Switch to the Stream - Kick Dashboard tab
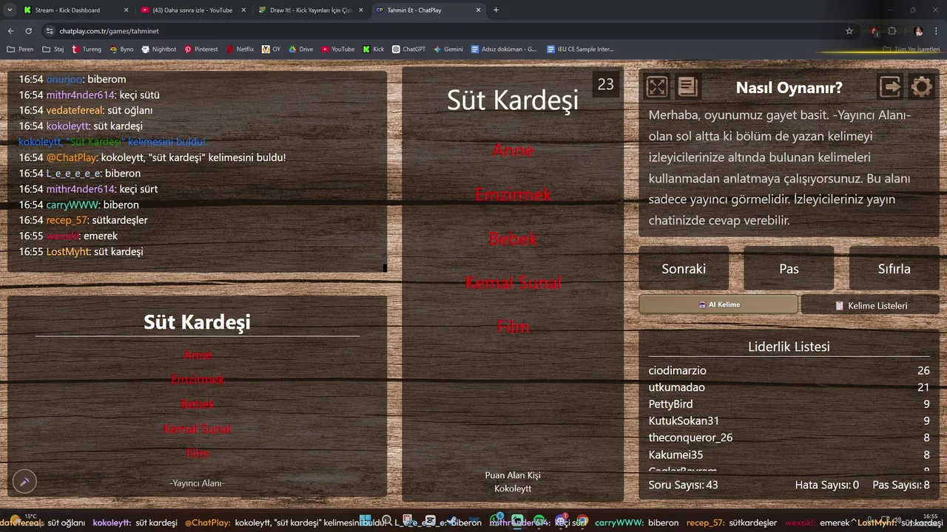Screen dimensions: 947x532 coord(75,10)
